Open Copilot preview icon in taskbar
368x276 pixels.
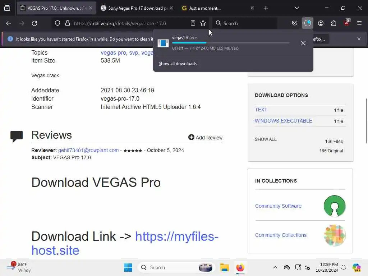click(x=356, y=267)
